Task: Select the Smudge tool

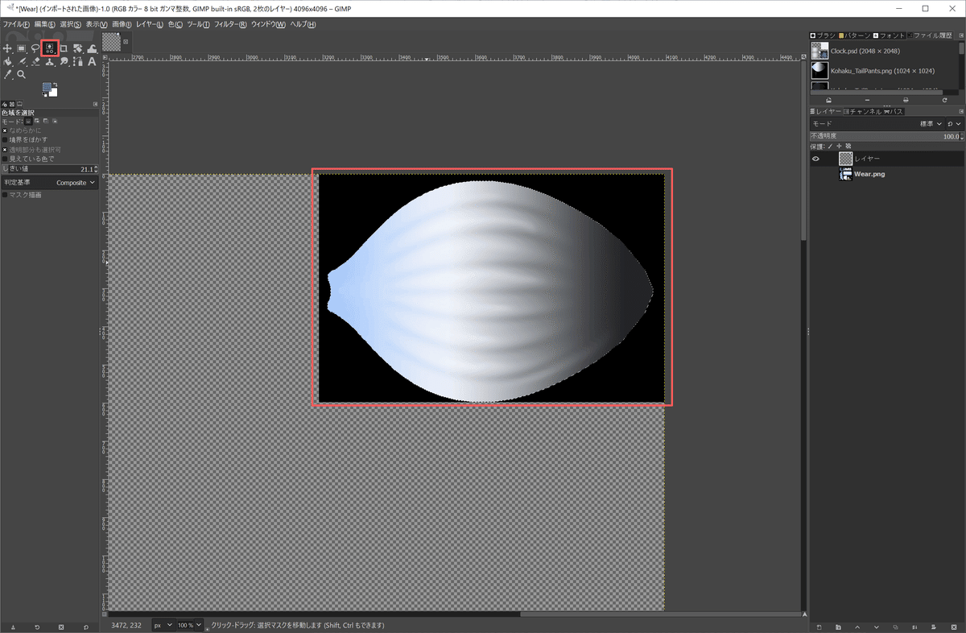Action: [64, 61]
